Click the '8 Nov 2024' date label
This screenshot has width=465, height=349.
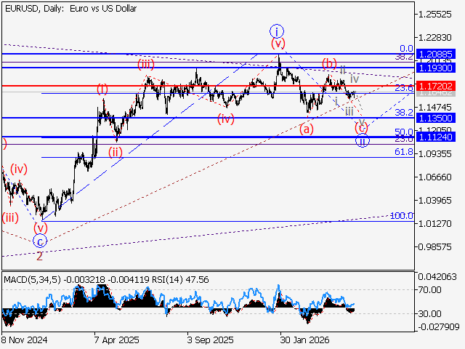pos(24,340)
